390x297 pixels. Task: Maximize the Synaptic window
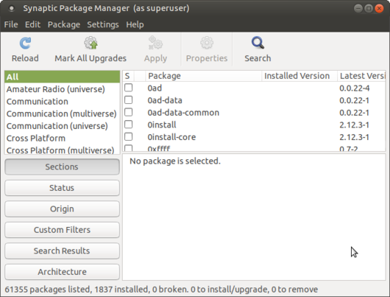tap(369, 8)
